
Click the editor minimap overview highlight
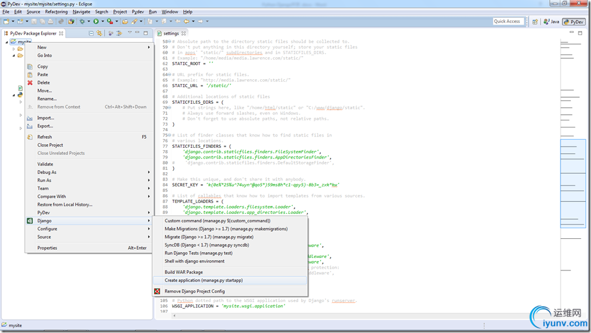point(573,183)
